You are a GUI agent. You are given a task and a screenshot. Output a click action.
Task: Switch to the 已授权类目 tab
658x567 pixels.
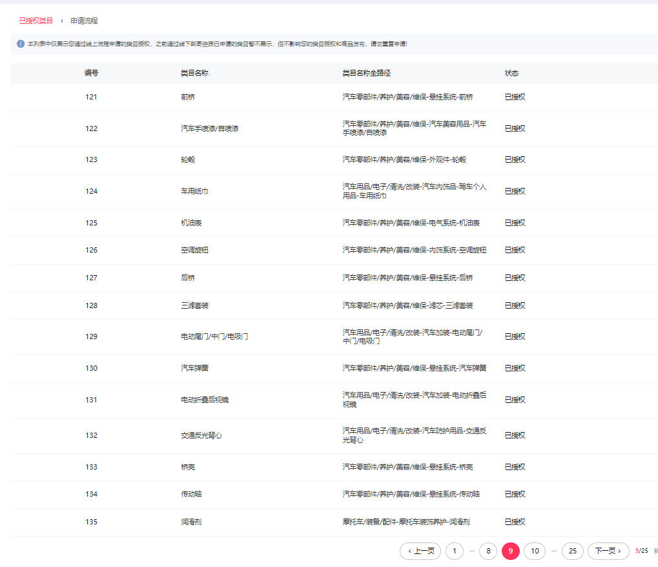(36, 21)
